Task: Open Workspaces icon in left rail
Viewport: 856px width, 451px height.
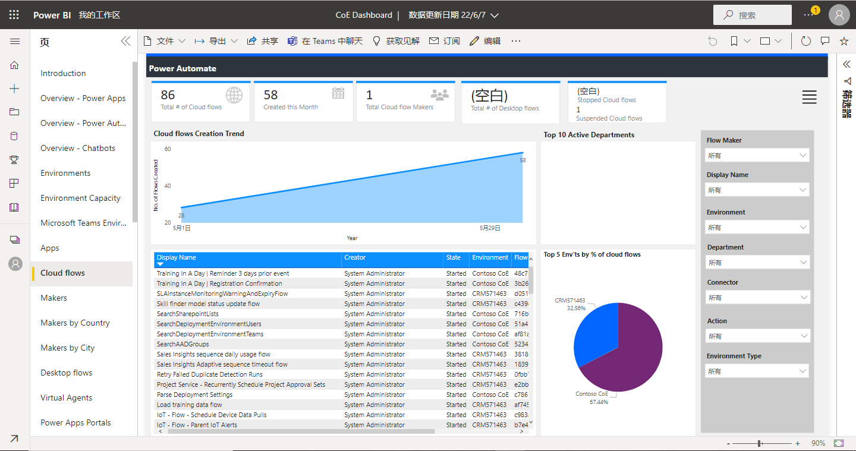Action: (x=15, y=239)
